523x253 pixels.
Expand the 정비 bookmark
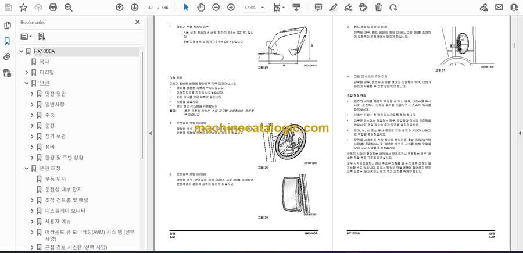tap(32, 147)
